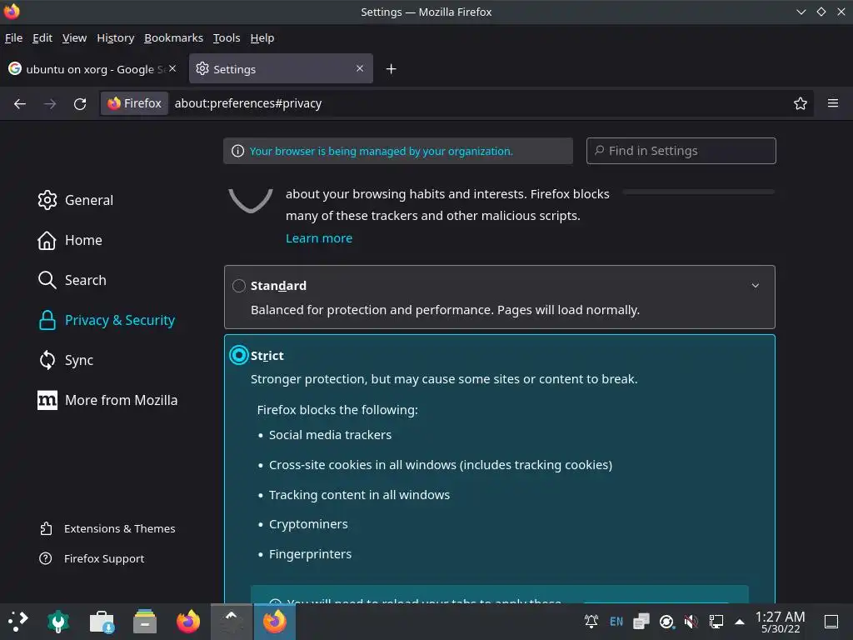Click the 'Social media trackers' list item
This screenshot has width=853, height=640.
point(330,435)
